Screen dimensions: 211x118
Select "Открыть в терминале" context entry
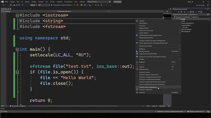[x=158, y=89]
